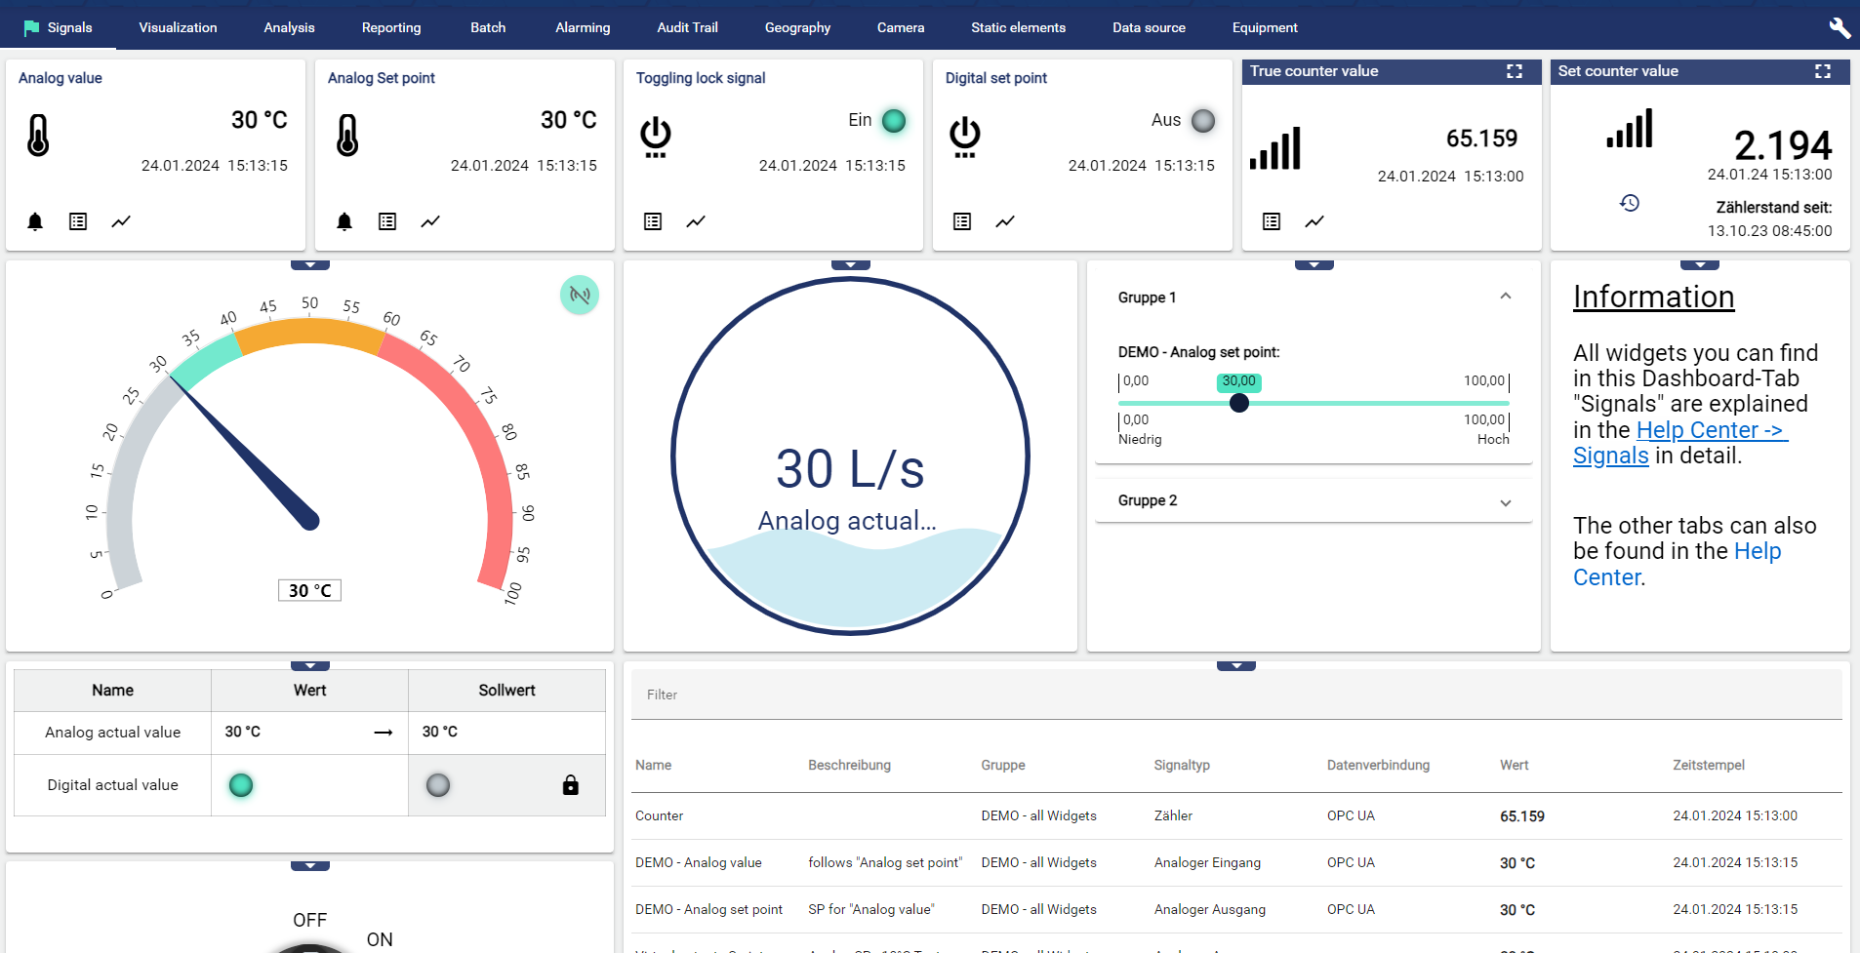This screenshot has width=1860, height=953.
Task: Open the Audit Trail tab
Action: [687, 27]
